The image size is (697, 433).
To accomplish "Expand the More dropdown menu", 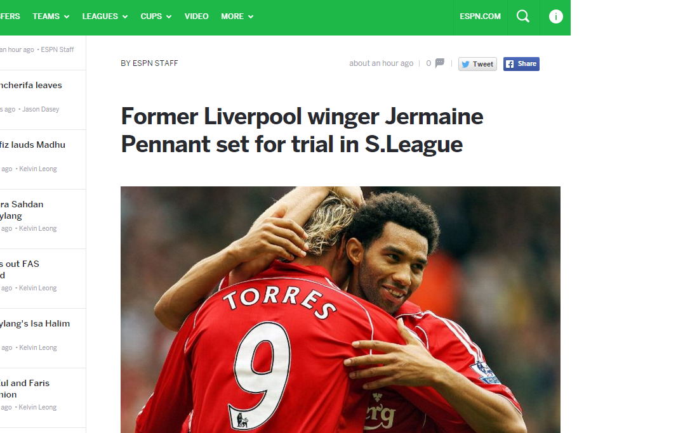I will point(237,16).
